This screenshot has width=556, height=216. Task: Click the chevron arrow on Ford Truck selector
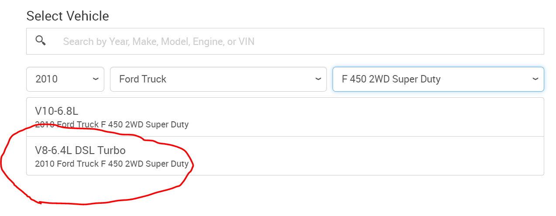[318, 79]
